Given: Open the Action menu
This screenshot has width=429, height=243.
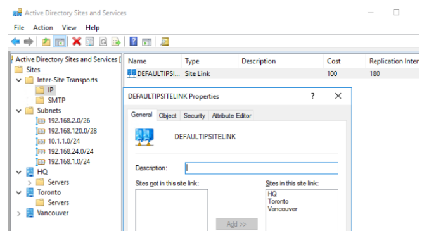Looking at the screenshot, I should tap(43, 28).
